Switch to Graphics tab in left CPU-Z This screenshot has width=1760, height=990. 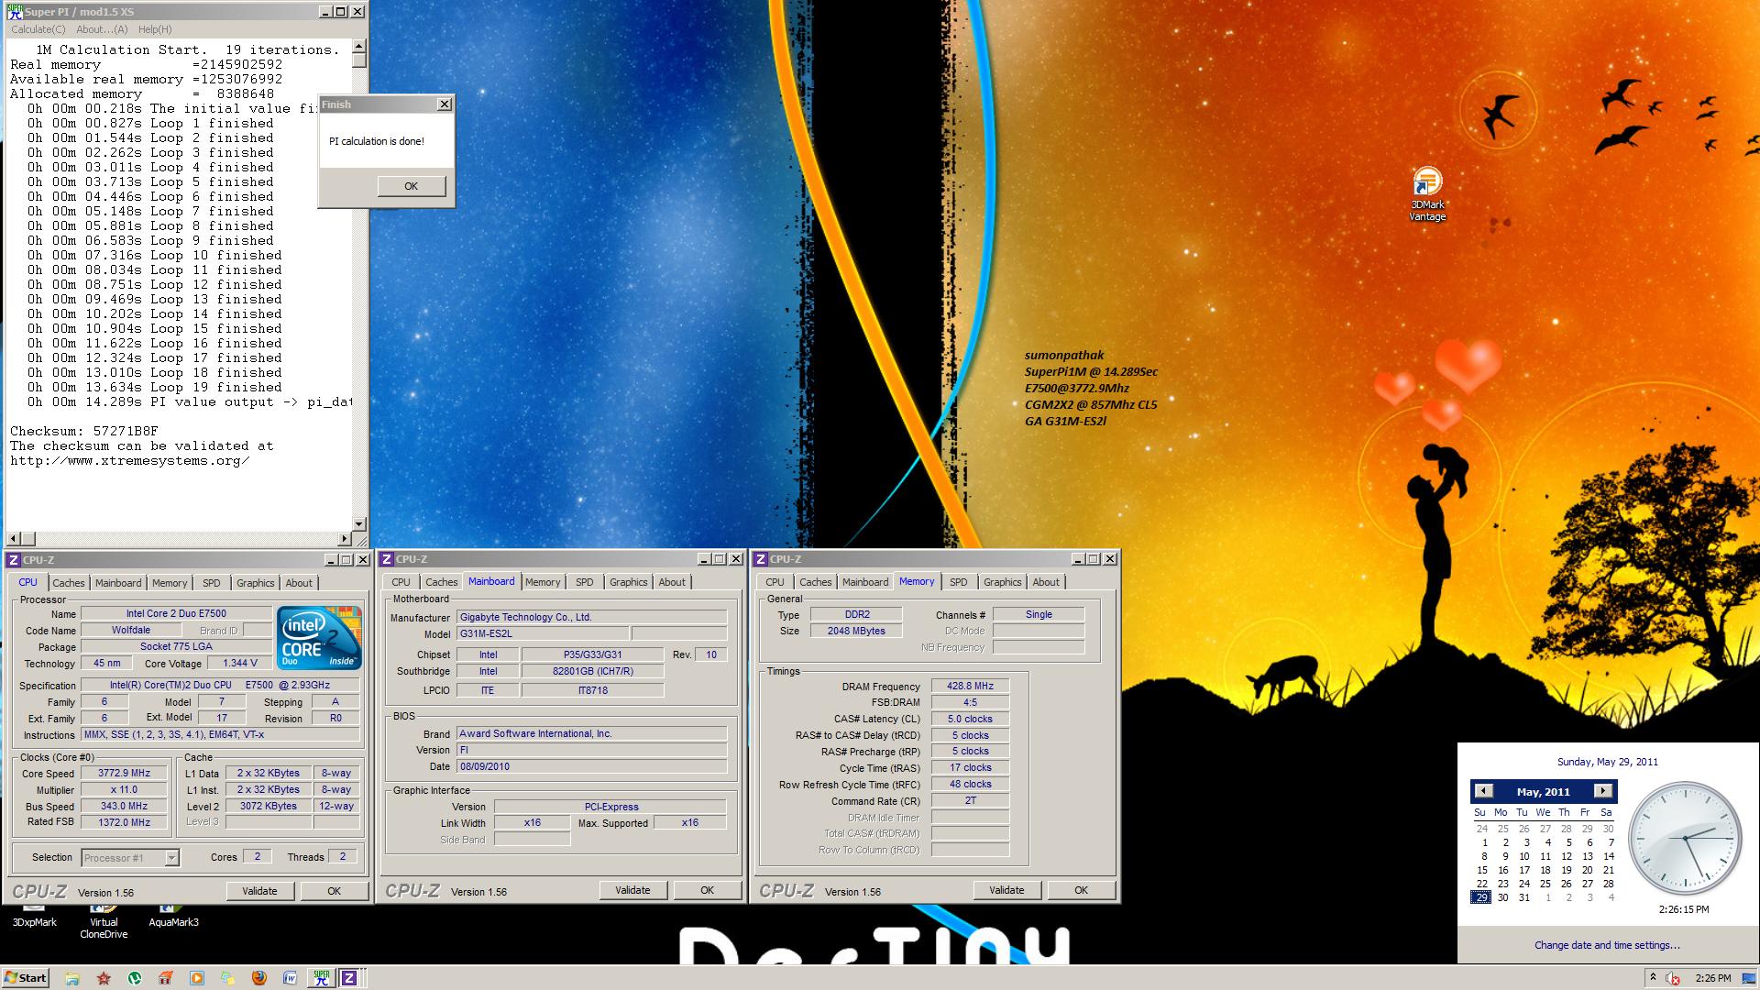click(x=255, y=583)
